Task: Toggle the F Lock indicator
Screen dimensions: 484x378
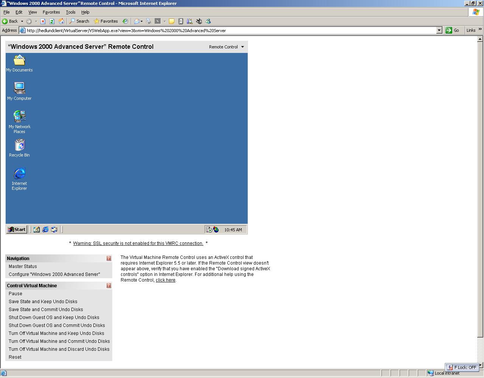Action: 462,367
